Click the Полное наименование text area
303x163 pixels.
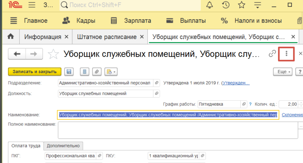pos(178,130)
